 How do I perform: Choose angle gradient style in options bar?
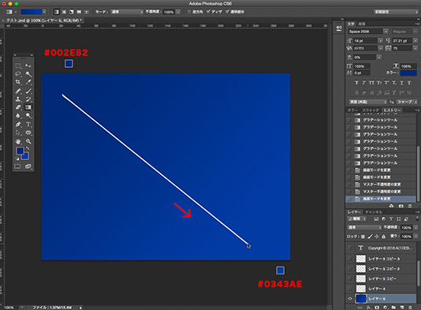[72, 12]
